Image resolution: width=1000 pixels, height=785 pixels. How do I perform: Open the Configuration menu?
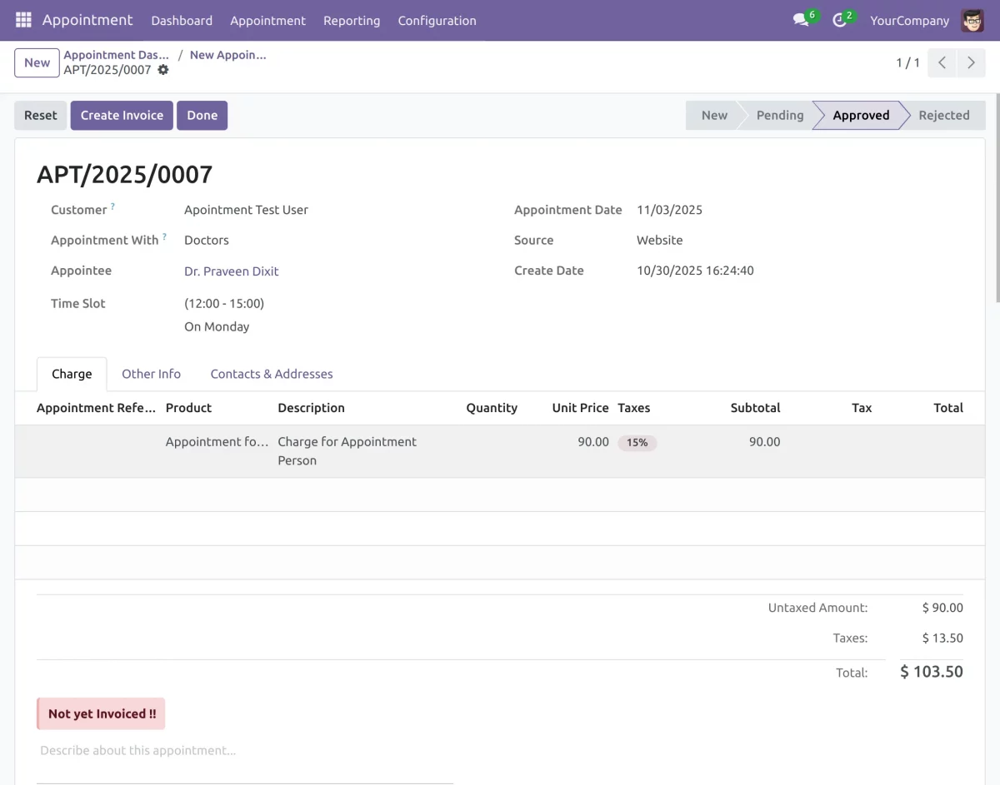[437, 20]
